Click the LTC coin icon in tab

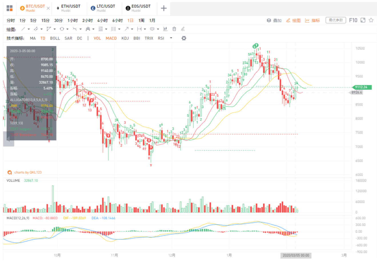click(93, 8)
